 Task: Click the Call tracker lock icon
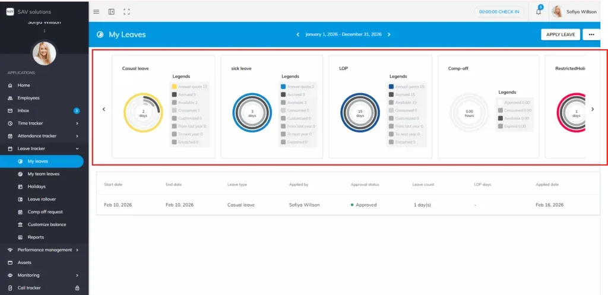77,288
